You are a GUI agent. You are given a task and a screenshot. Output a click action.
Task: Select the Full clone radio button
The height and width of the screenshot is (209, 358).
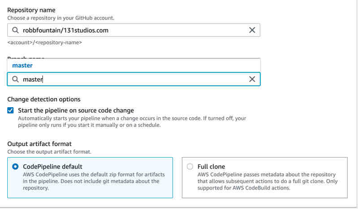point(190,167)
